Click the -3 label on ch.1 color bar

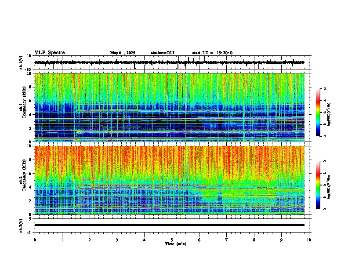click(x=324, y=89)
